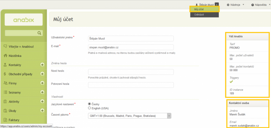Click the question mark icon beside Nápověda

pos(253,5)
